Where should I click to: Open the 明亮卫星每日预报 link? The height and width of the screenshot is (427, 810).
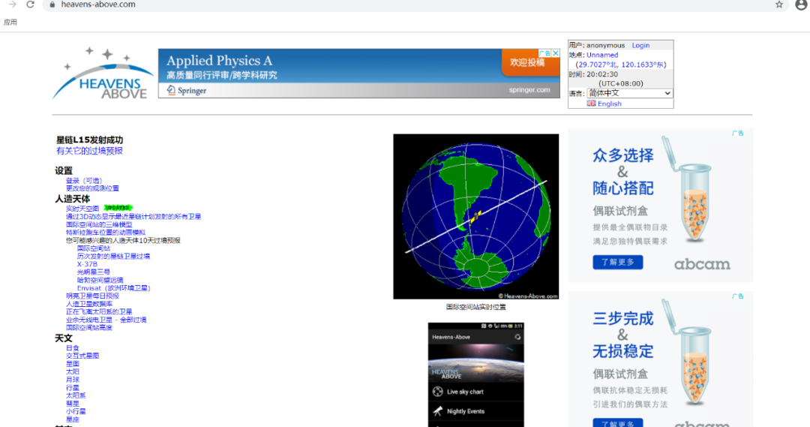pyautogui.click(x=92, y=296)
